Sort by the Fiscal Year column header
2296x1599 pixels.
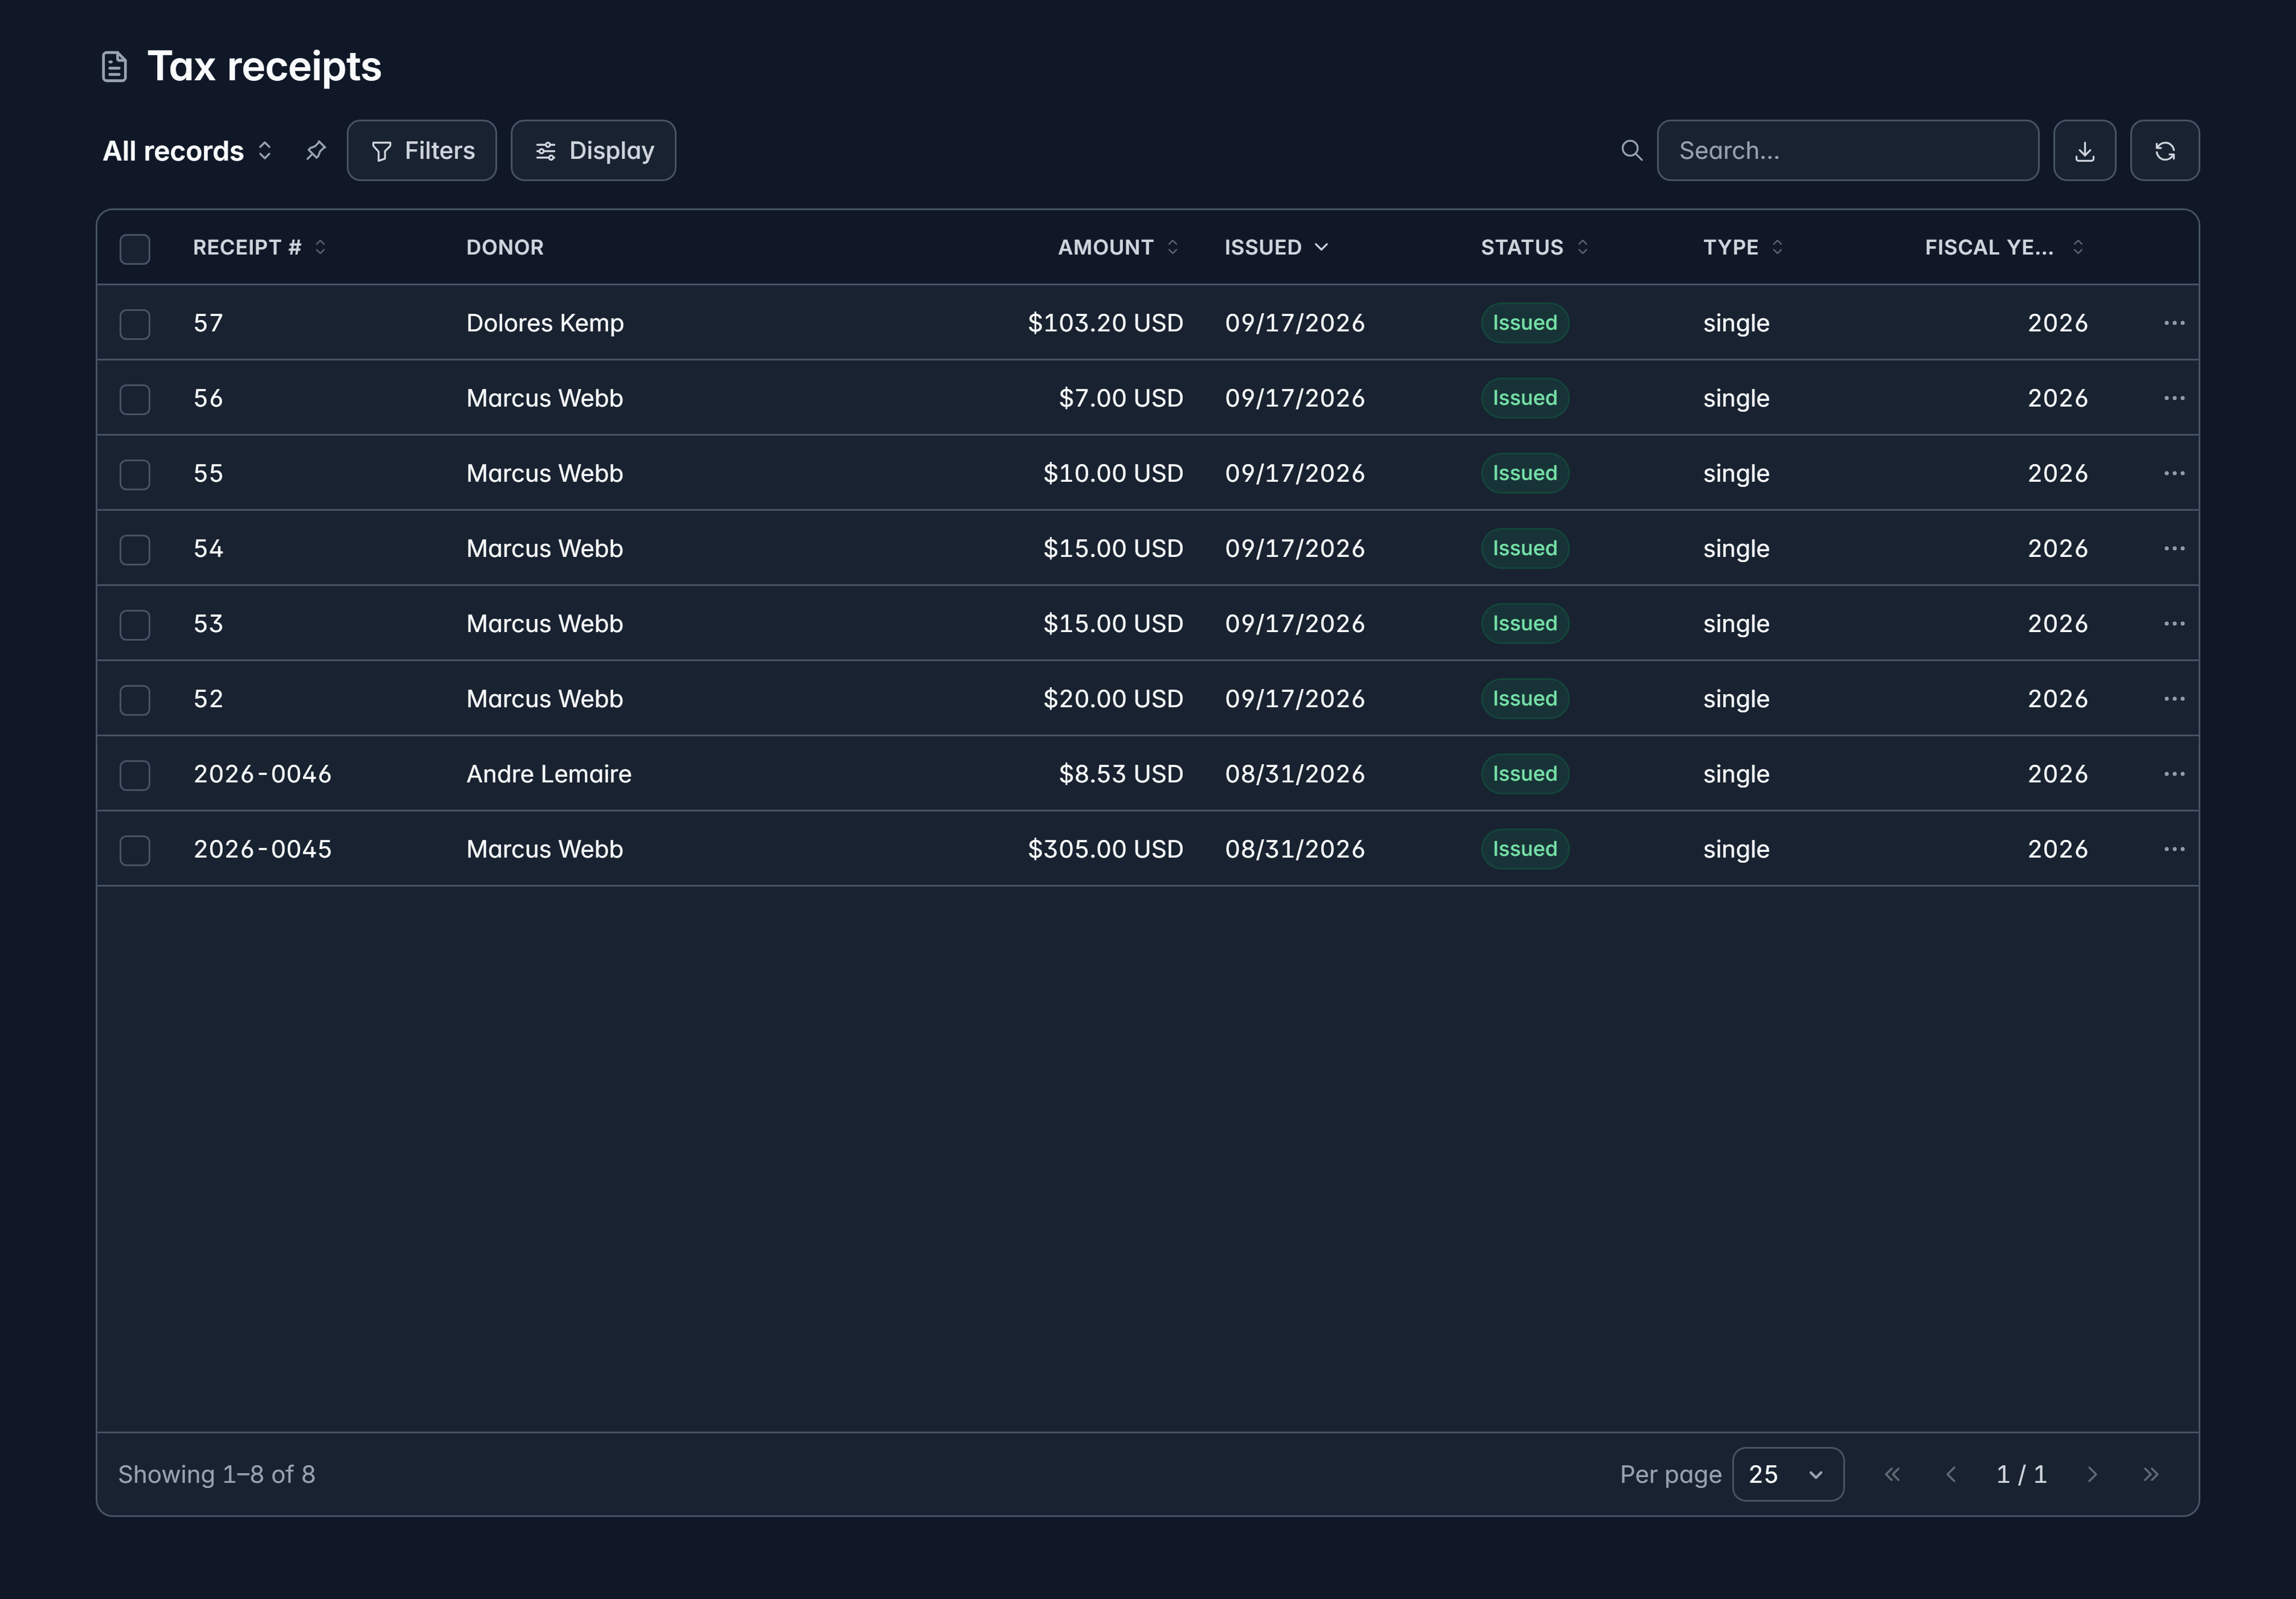point(2004,247)
